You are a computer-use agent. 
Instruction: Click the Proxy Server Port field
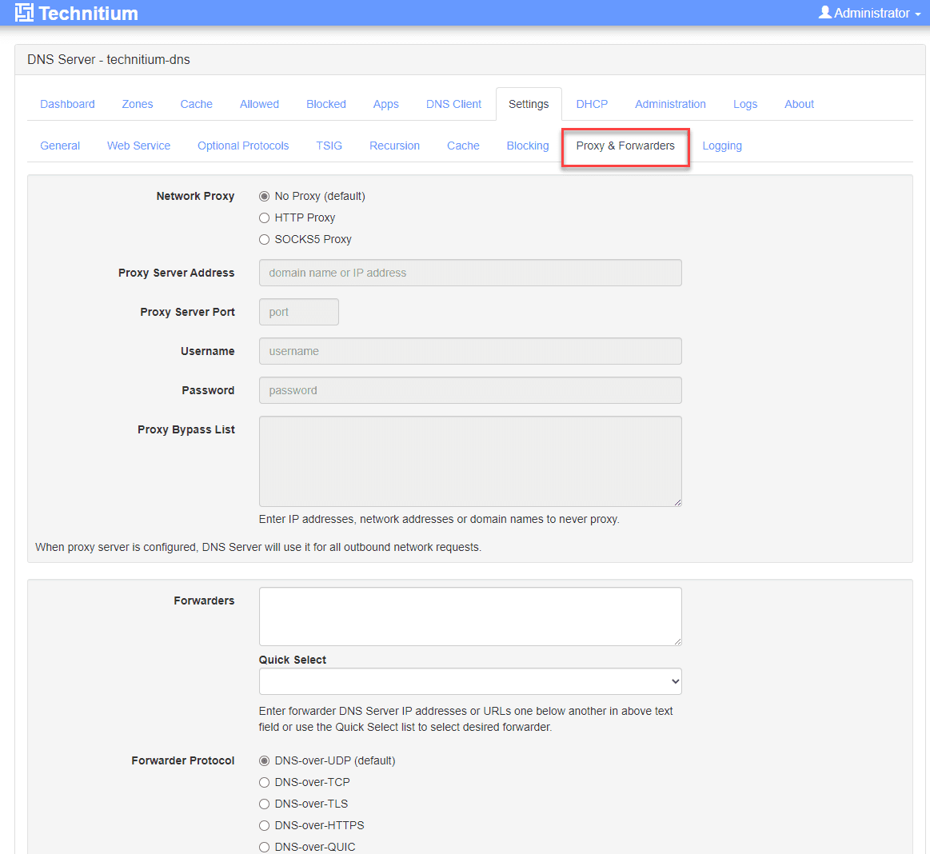coord(299,312)
